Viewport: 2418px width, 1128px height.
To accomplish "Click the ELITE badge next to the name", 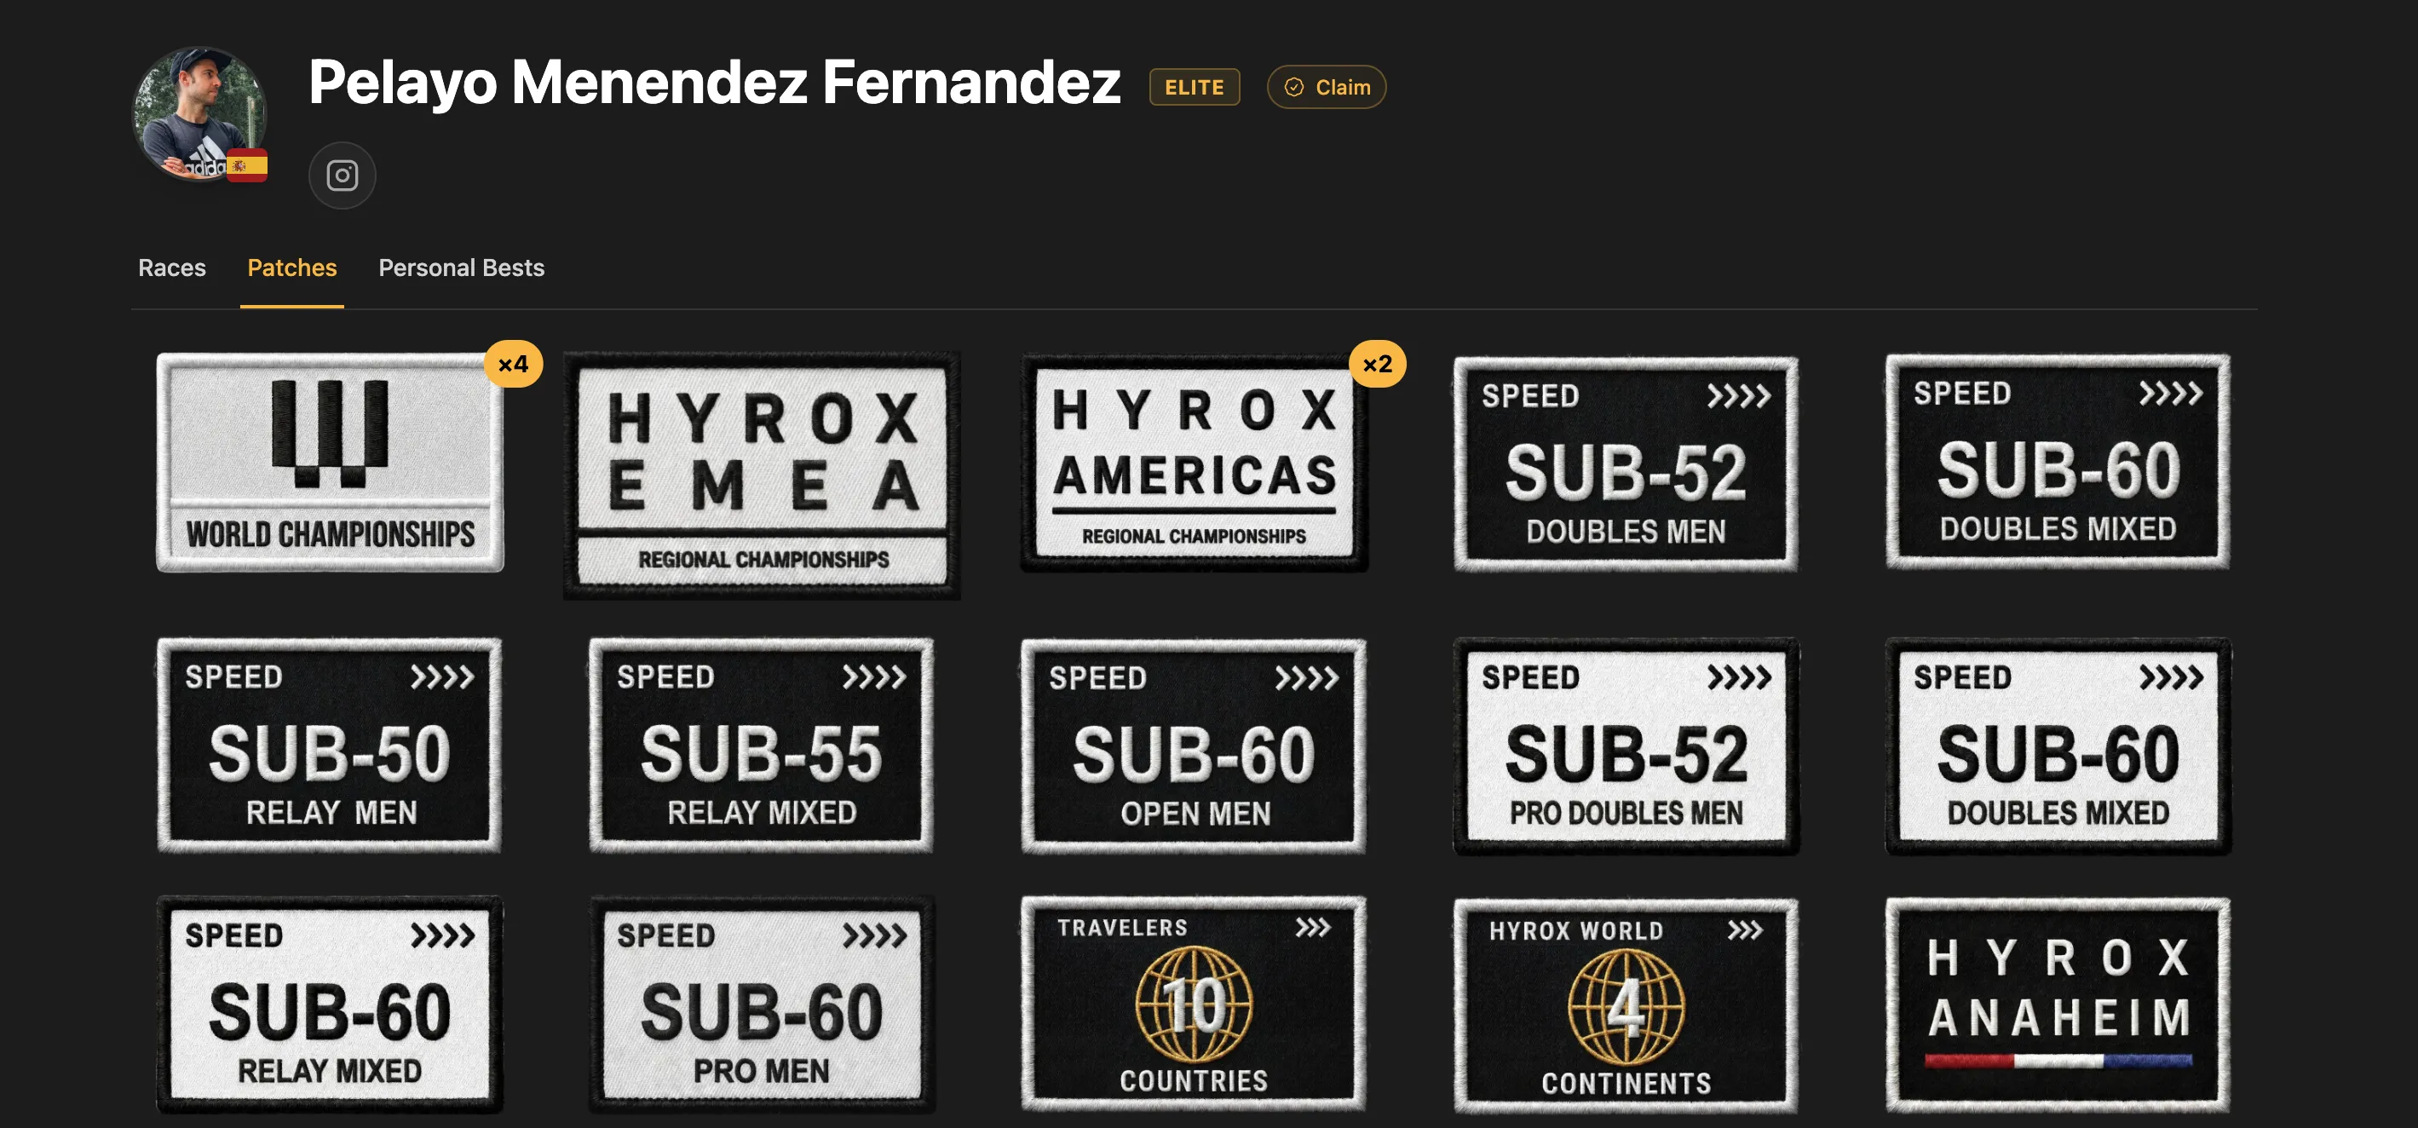I will (x=1194, y=87).
